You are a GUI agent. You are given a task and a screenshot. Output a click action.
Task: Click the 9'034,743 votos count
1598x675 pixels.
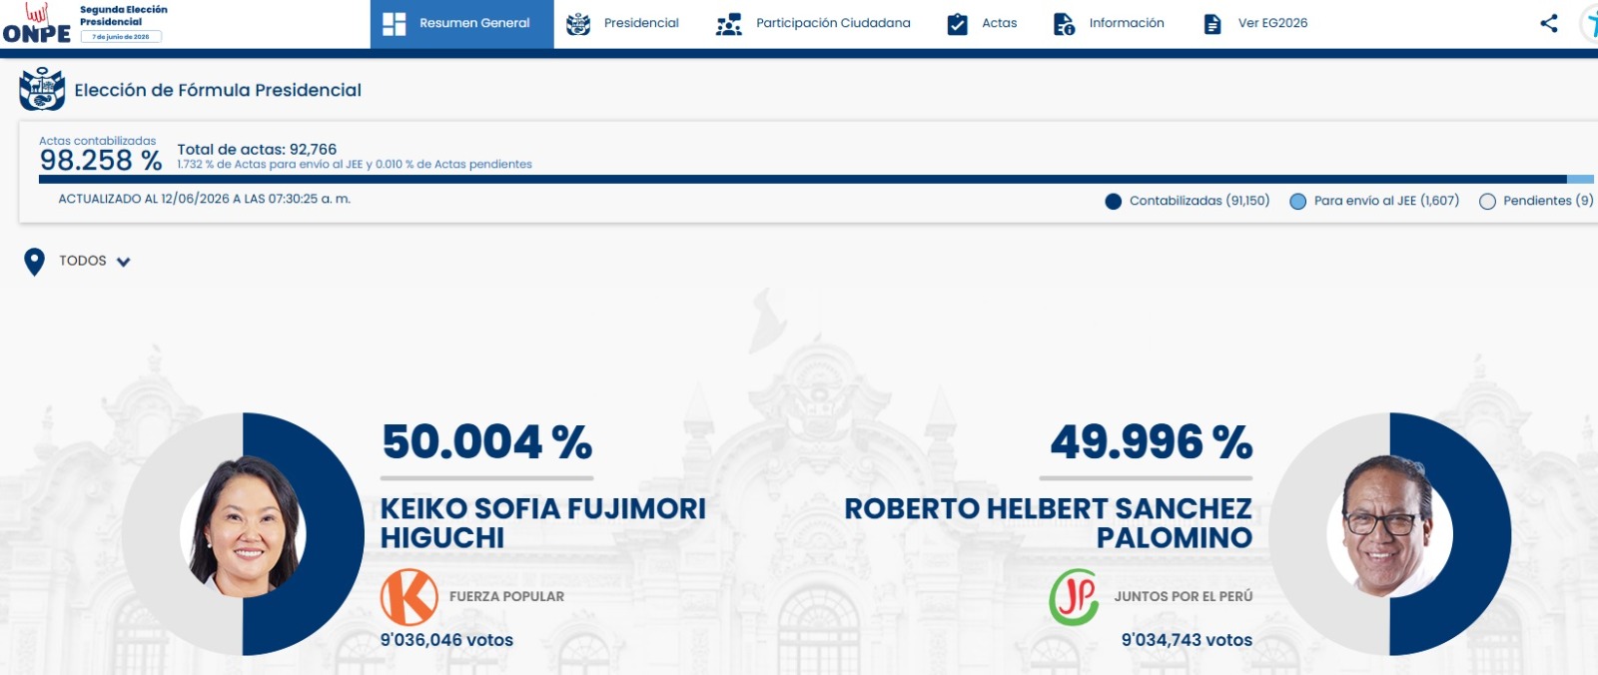point(1187,640)
